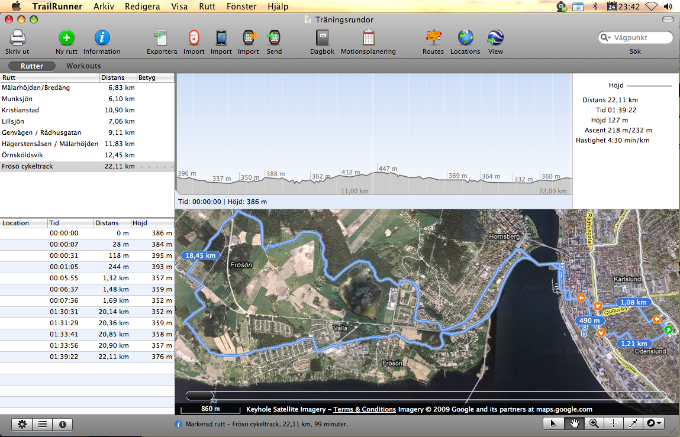Select the magnifier zoom map tool
This screenshot has width=680, height=437.
pyautogui.click(x=594, y=423)
